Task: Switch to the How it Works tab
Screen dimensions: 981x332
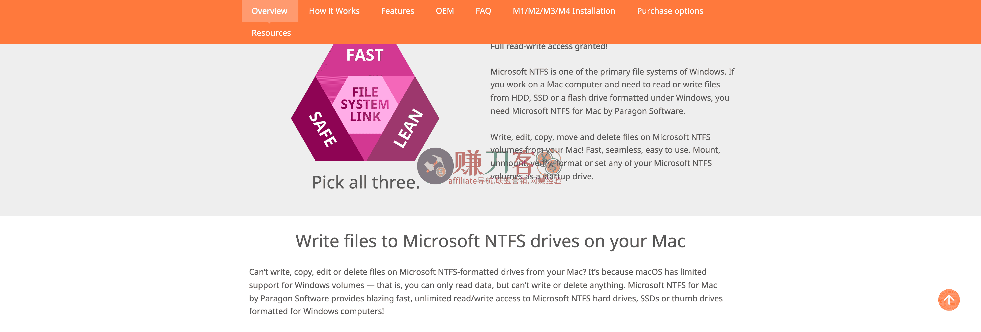Action: click(334, 11)
